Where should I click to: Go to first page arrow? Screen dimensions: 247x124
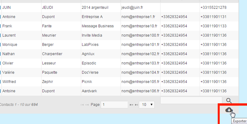pyautogui.click(x=82, y=105)
